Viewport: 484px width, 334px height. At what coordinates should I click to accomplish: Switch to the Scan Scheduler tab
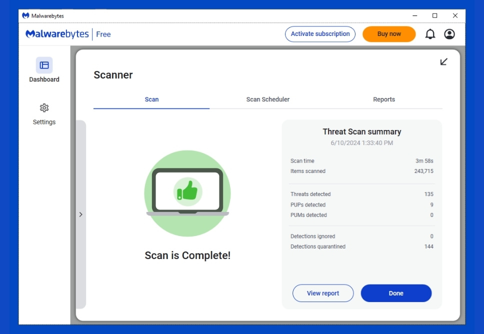[268, 99]
